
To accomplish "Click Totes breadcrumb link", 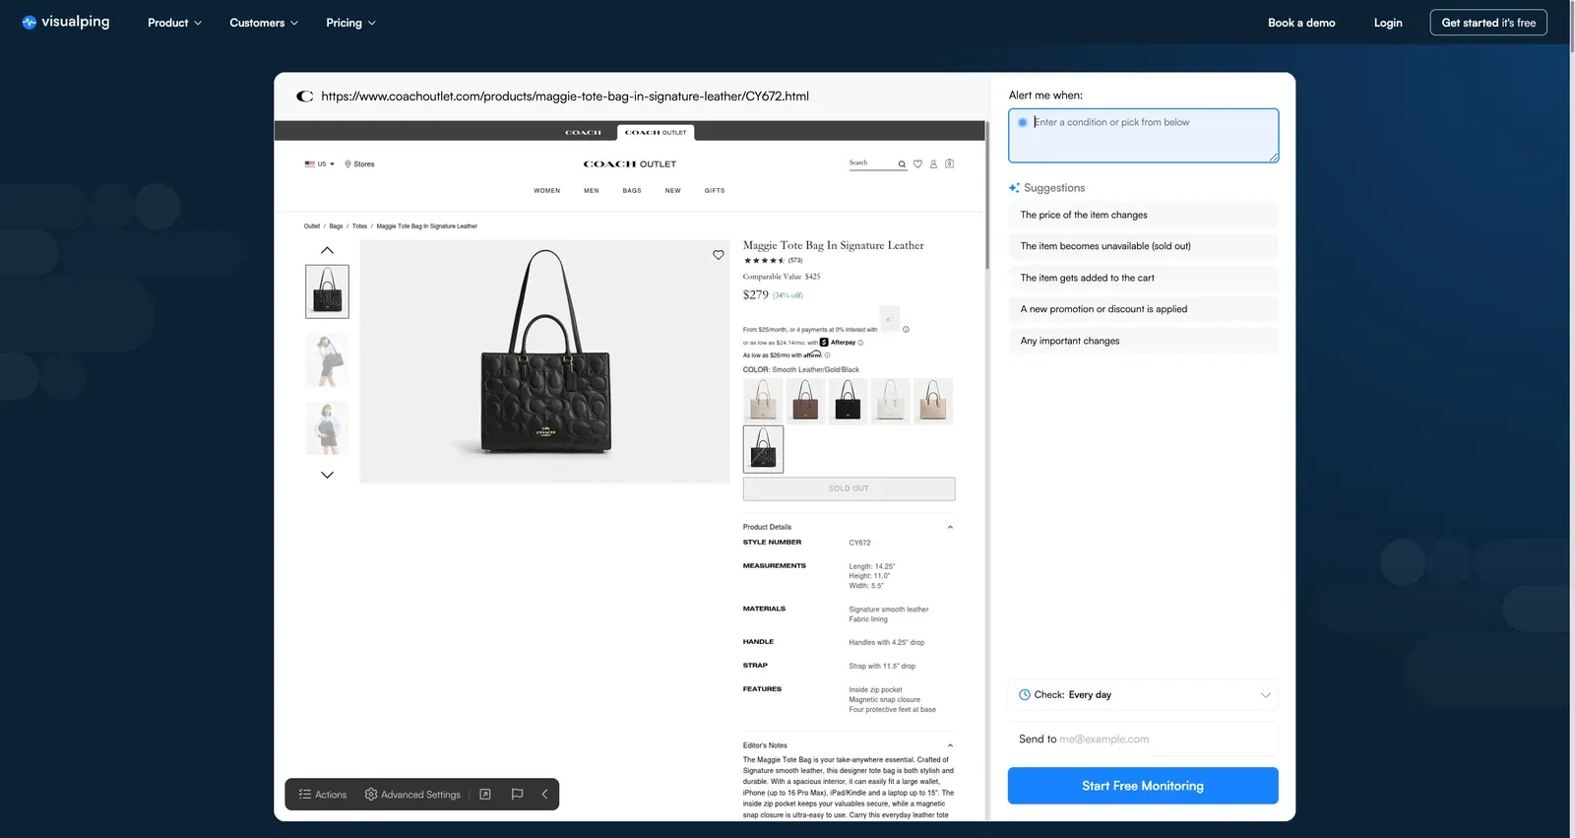I will tap(359, 226).
